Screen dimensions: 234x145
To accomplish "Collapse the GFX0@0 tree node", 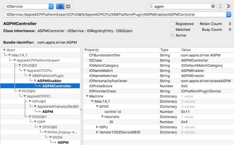I will (x=40, y=127).
